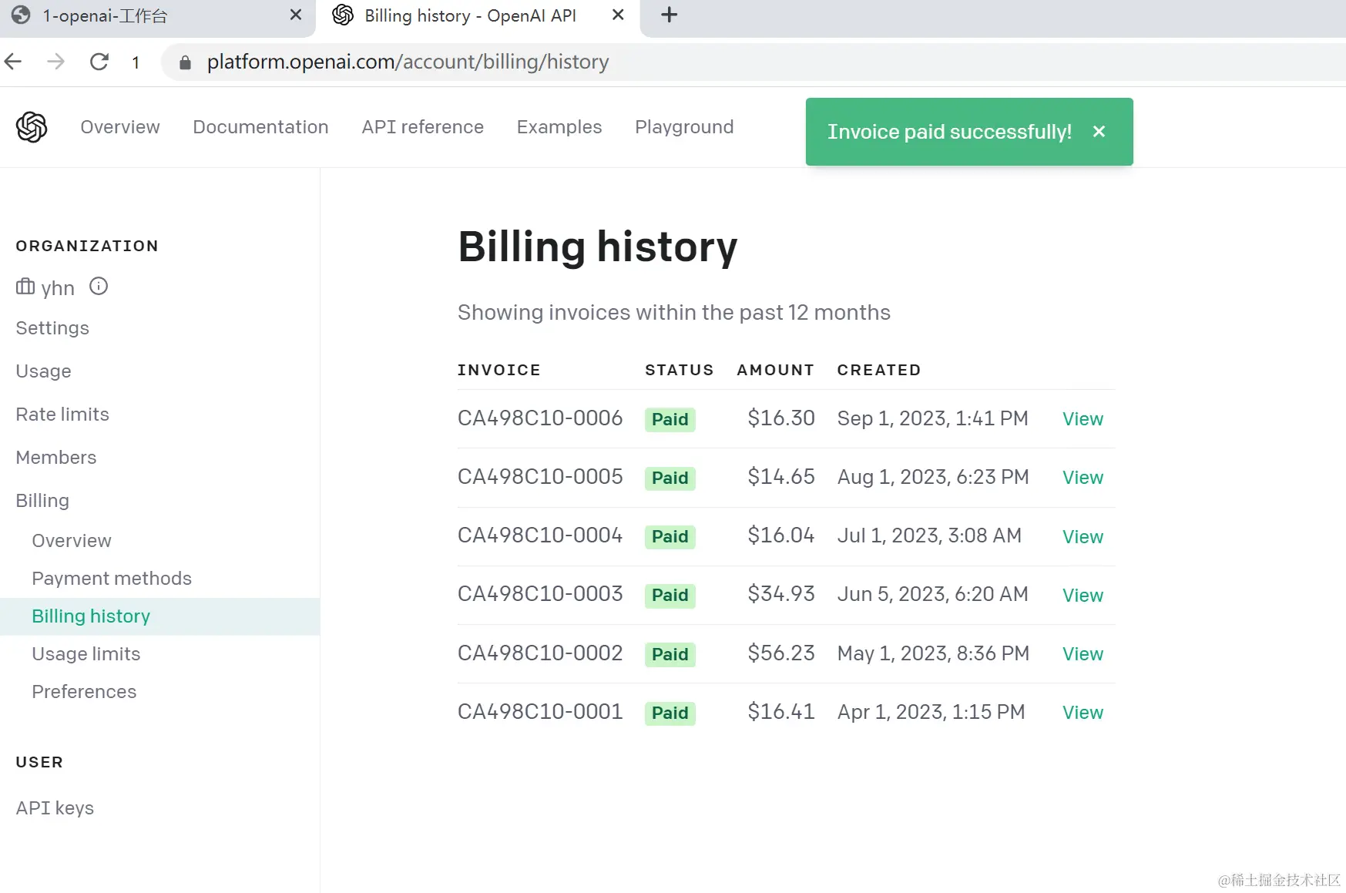Click the Apr 1, 2023, 1:15 PM date

pyautogui.click(x=931, y=712)
